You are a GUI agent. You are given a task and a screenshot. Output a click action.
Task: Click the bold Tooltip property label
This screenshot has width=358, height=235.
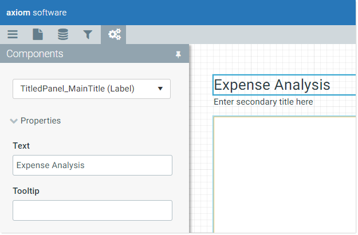click(x=26, y=191)
